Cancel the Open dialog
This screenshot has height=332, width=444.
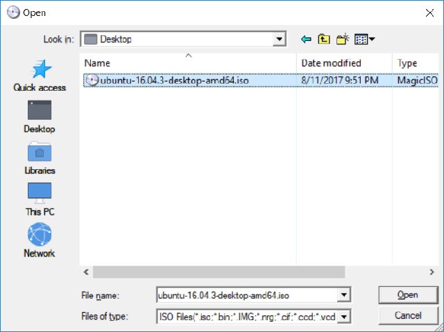pos(408,316)
